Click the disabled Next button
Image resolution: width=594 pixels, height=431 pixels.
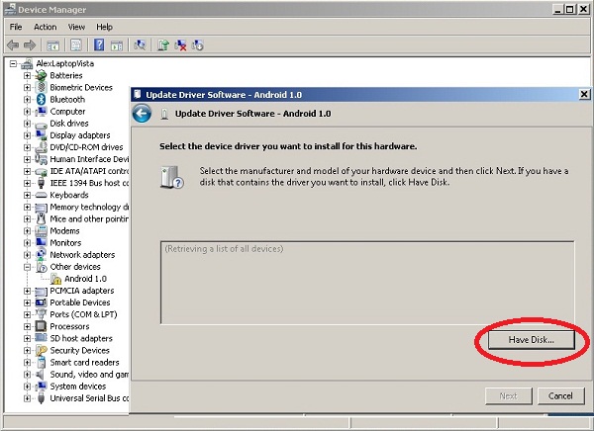(x=509, y=395)
